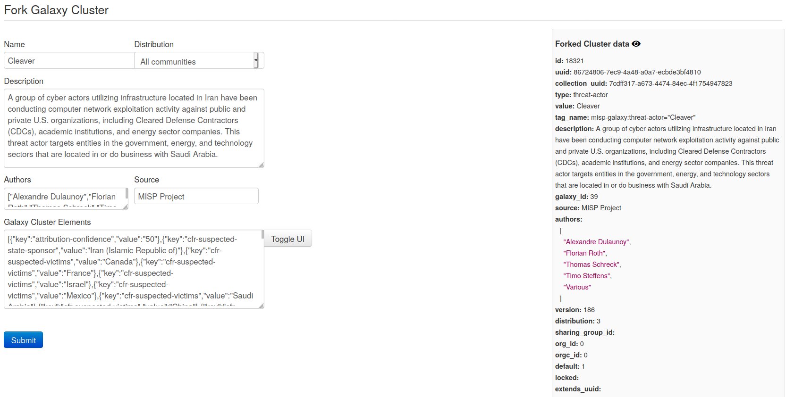Focus the Source field with MISP Project

(x=196, y=197)
